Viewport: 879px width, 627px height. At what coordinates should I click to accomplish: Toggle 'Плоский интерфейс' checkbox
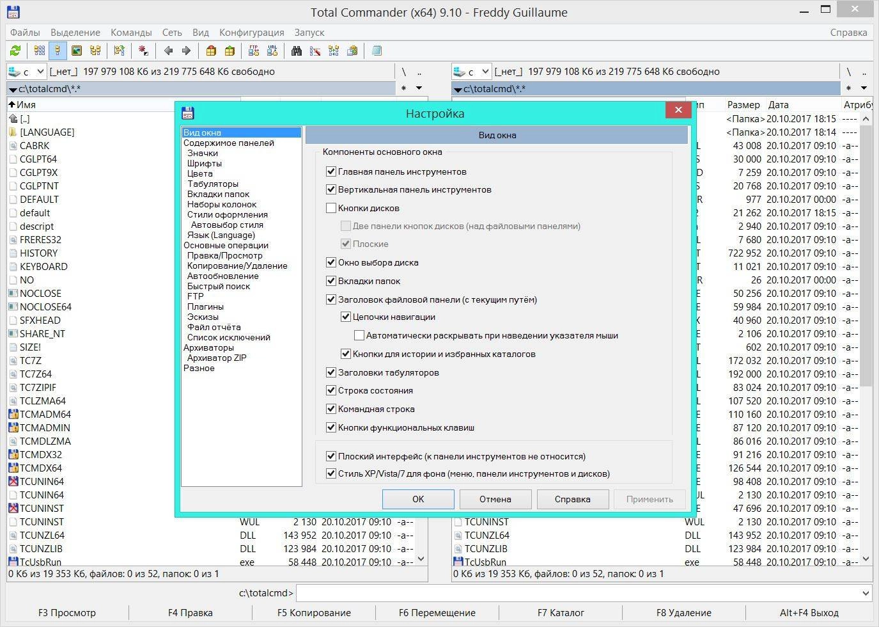pos(331,456)
